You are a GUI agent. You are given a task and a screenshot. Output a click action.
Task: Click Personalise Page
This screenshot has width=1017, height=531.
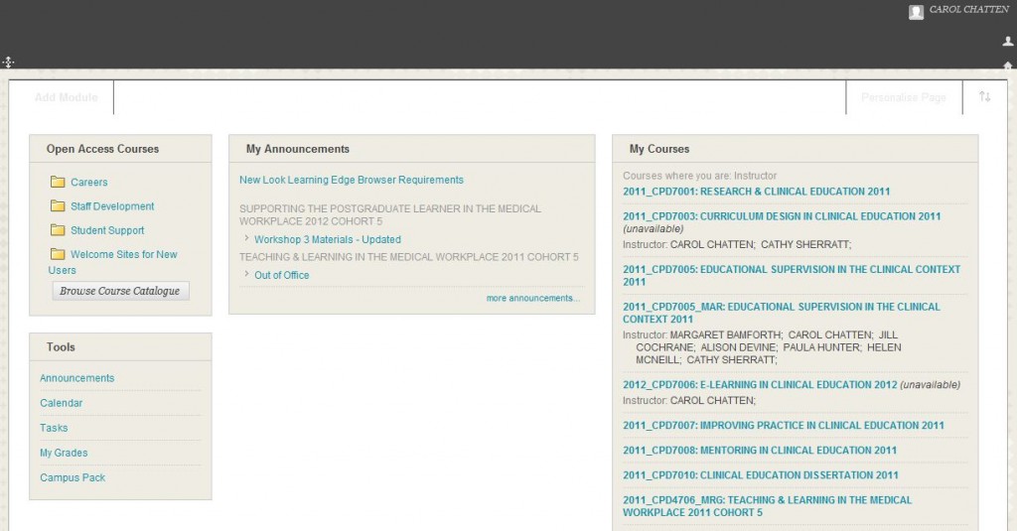pos(903,97)
